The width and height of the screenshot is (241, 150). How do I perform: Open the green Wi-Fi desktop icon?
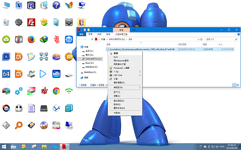tap(69, 91)
